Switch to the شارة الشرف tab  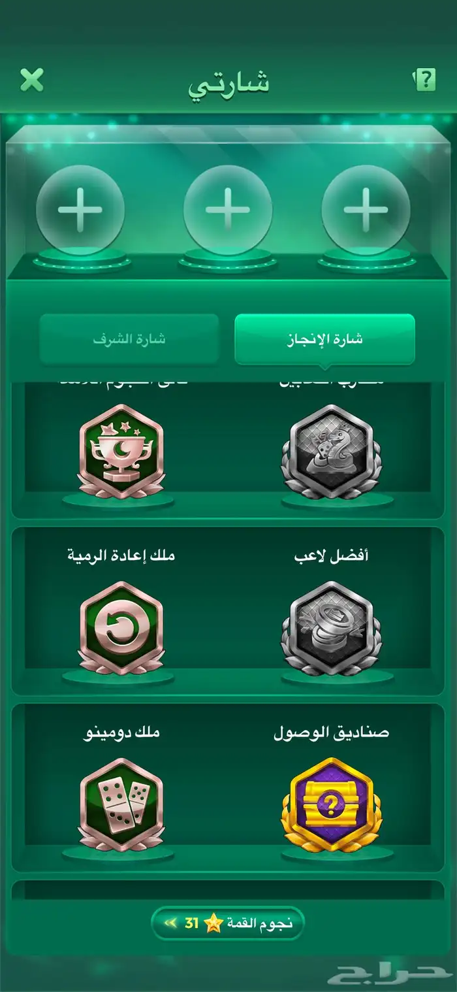(129, 339)
